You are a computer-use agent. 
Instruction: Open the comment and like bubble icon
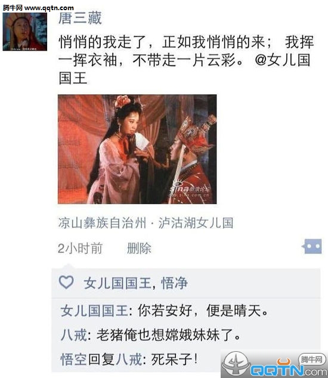point(312,246)
